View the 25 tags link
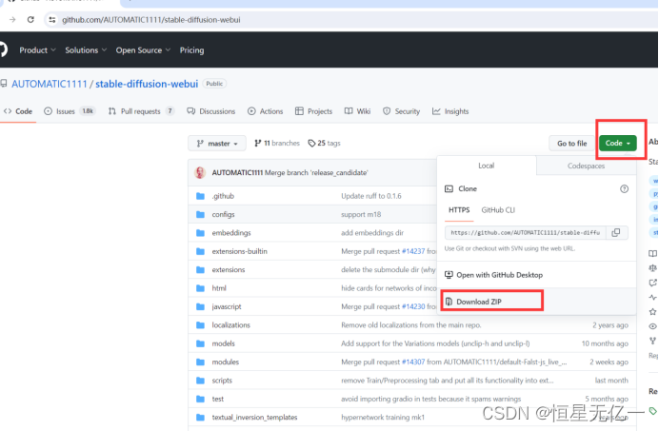 click(x=324, y=144)
